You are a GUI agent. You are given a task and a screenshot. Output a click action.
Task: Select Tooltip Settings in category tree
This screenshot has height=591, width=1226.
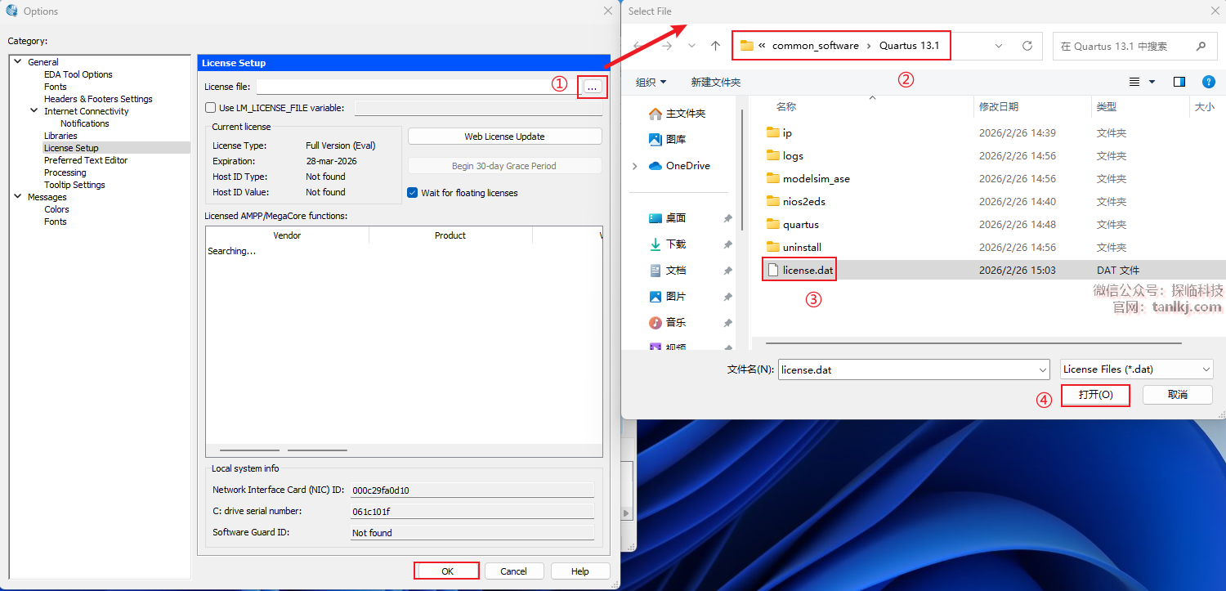(74, 185)
